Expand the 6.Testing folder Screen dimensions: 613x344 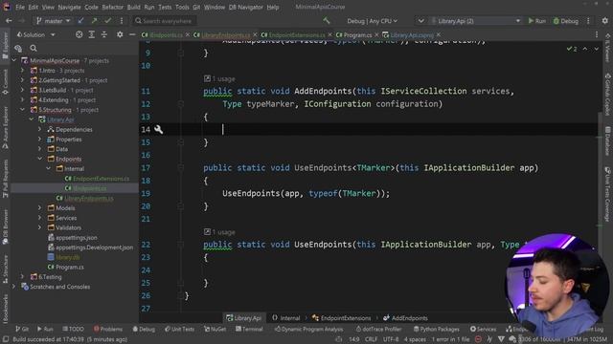[22, 277]
